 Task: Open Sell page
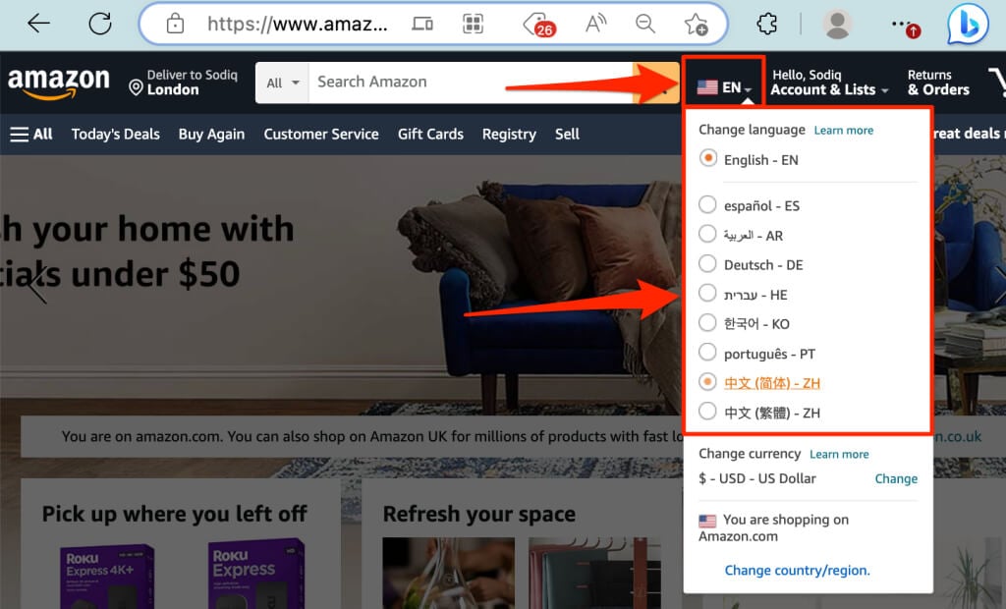(x=567, y=135)
